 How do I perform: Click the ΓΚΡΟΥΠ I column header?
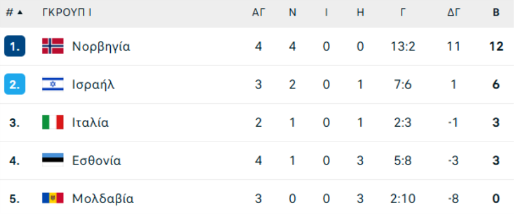(67, 13)
